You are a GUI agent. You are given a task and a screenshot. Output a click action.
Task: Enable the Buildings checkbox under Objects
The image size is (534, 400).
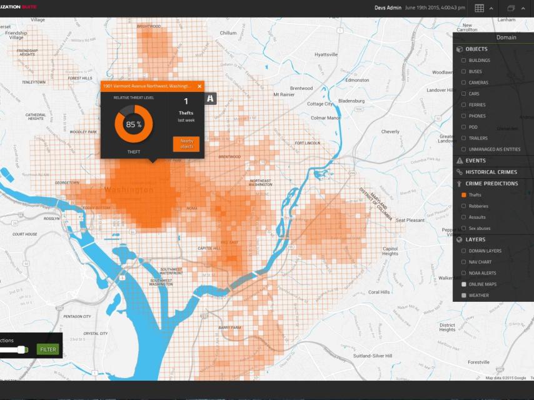point(463,61)
